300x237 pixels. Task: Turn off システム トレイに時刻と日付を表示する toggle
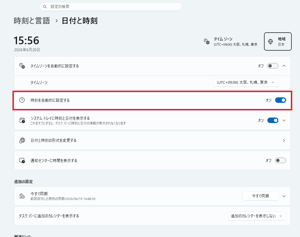tap(273, 120)
